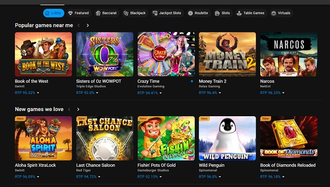Click the Table Games icon
This screenshot has height=187, width=330.
[x=239, y=13]
